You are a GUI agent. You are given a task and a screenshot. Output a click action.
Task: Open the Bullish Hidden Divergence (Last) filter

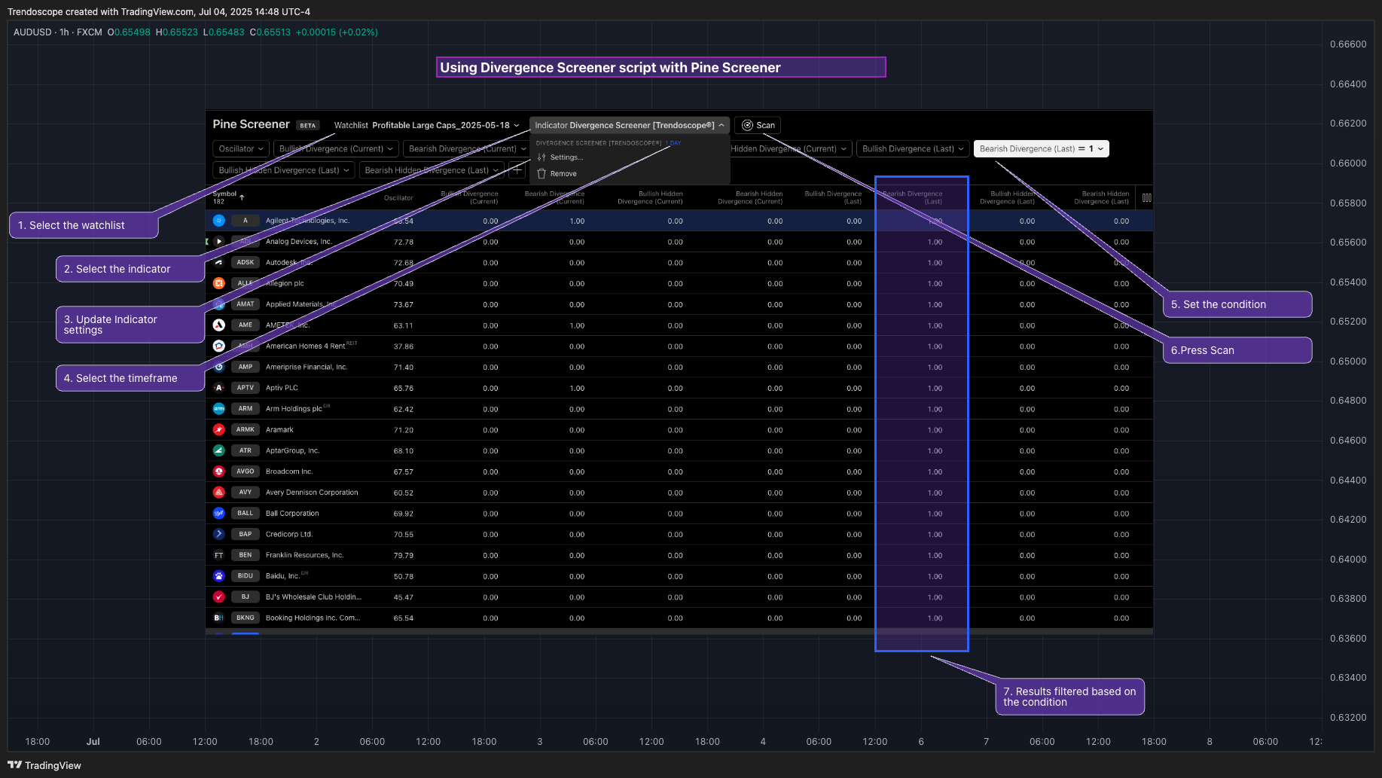(284, 170)
